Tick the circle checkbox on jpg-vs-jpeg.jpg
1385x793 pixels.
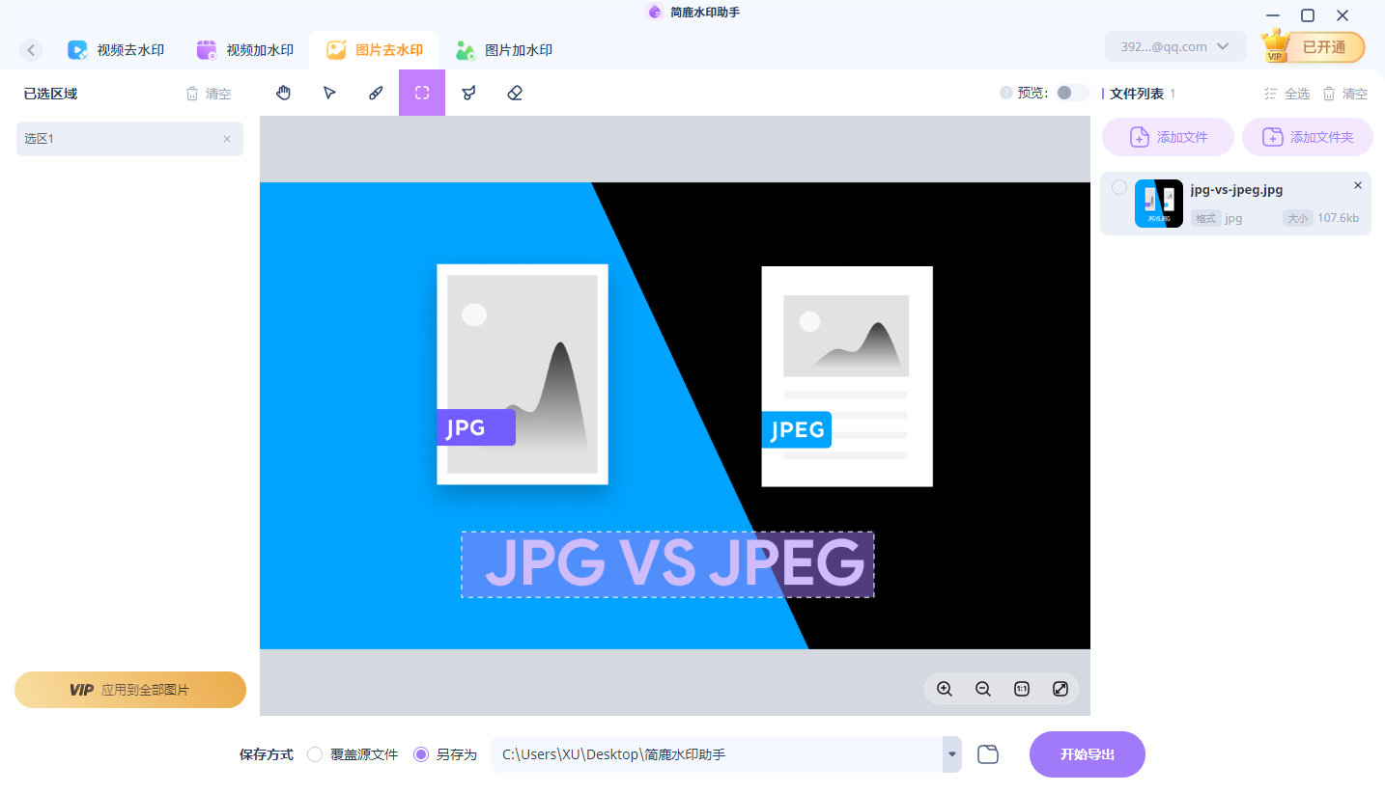coord(1119,187)
